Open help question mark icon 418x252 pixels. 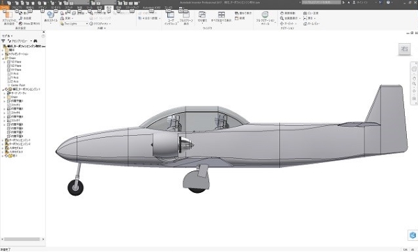(x=388, y=2)
